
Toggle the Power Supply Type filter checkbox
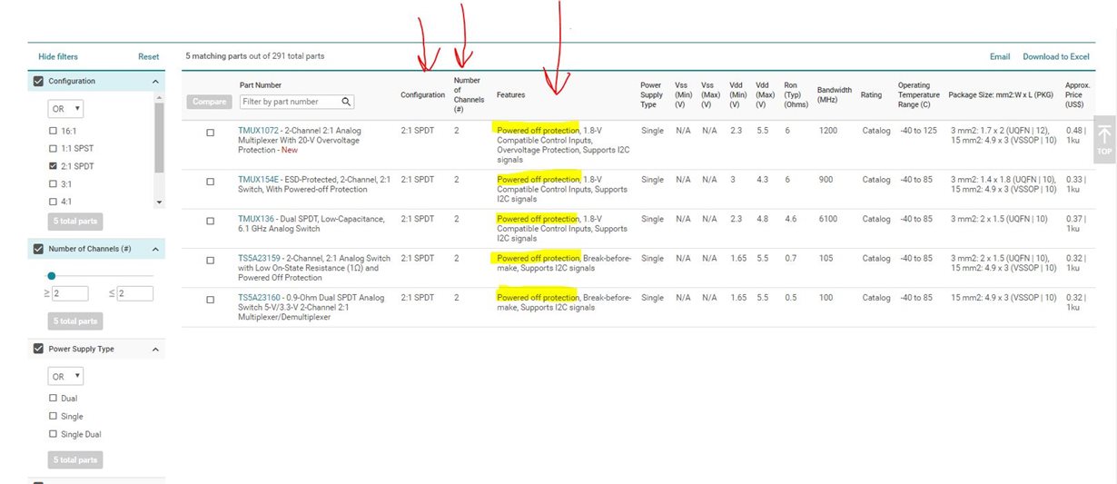coord(38,349)
